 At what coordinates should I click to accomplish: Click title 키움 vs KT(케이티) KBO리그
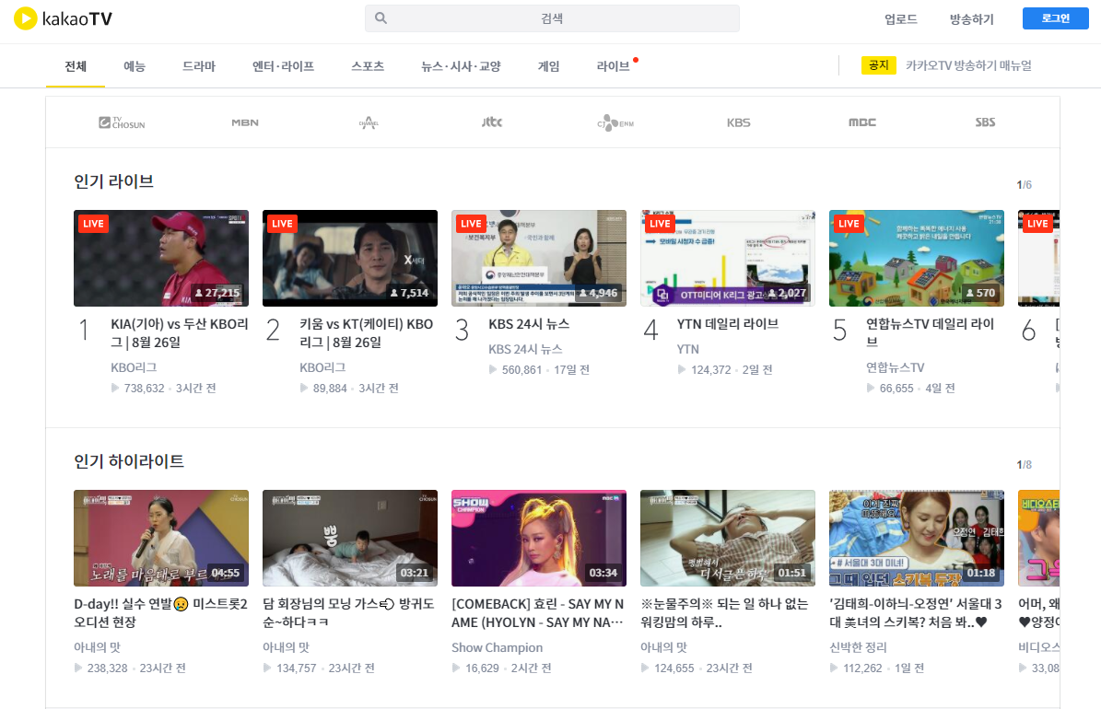(367, 332)
